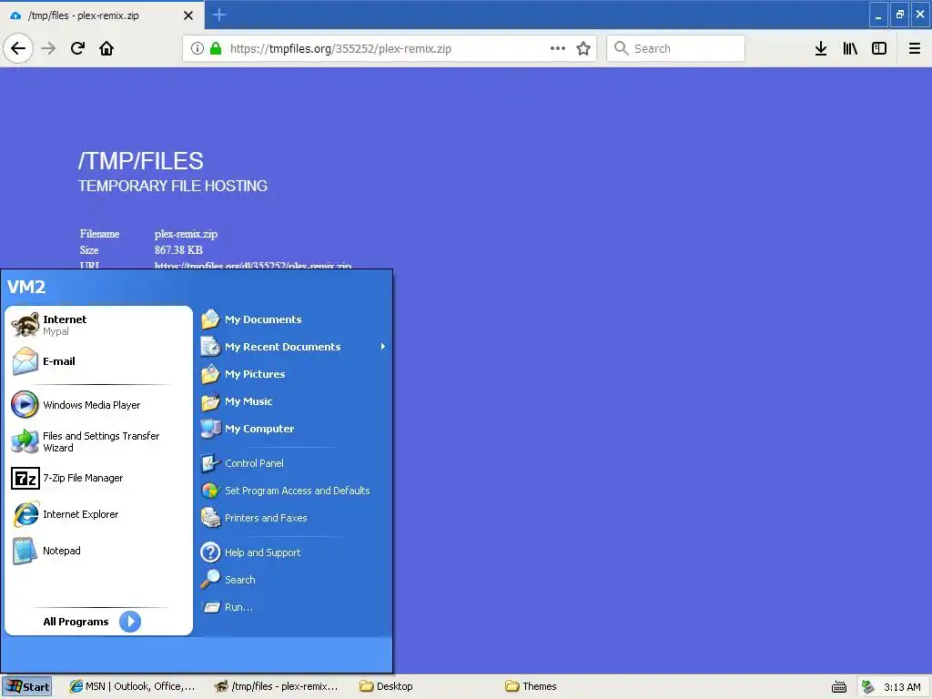Open E-mail from Start menu
The image size is (932, 699).
click(x=98, y=361)
